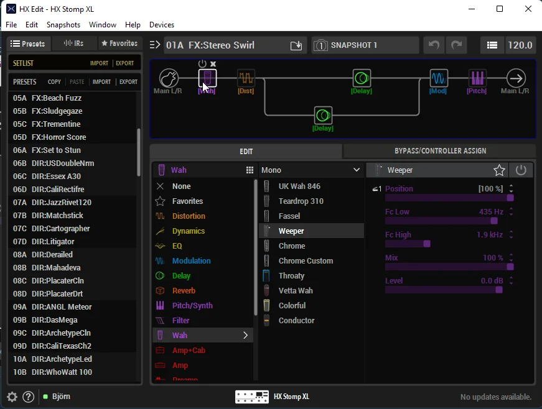Toggle bypass power icon above Wah block
Image resolution: width=542 pixels, height=409 pixels.
[x=202, y=64]
